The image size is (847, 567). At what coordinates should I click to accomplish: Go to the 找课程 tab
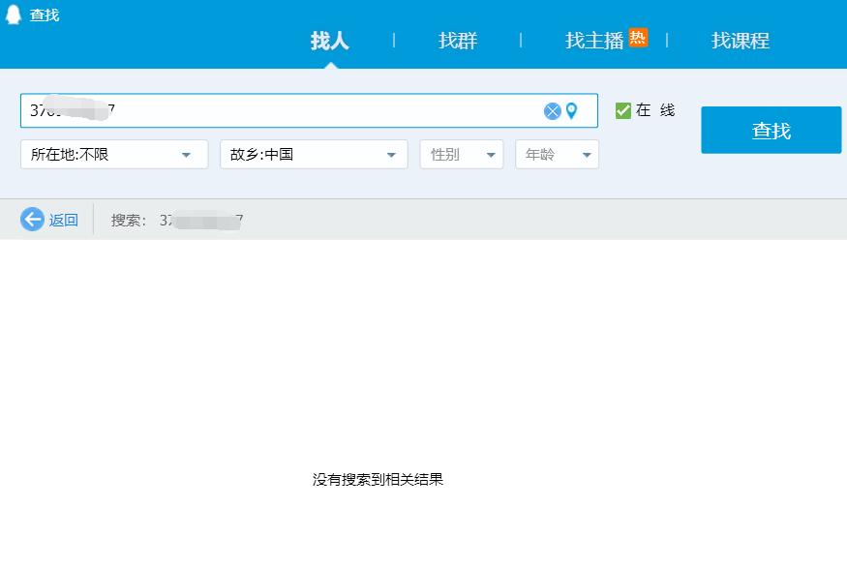point(741,41)
